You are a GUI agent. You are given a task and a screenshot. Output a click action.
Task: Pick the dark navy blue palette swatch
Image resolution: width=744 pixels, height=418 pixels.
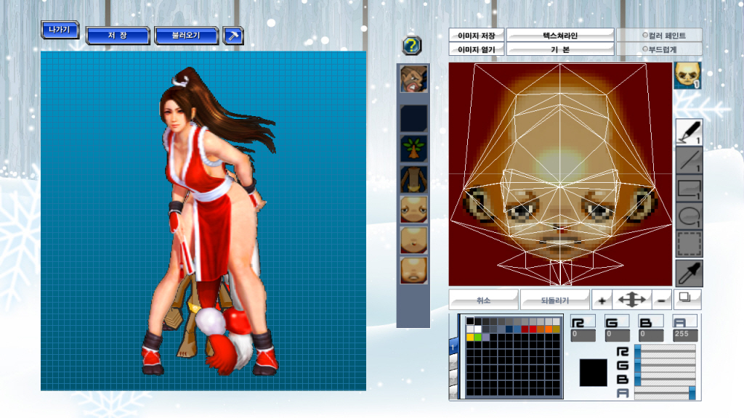509,329
